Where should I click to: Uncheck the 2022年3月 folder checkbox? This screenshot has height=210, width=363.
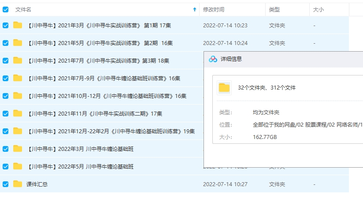[x=6, y=149]
